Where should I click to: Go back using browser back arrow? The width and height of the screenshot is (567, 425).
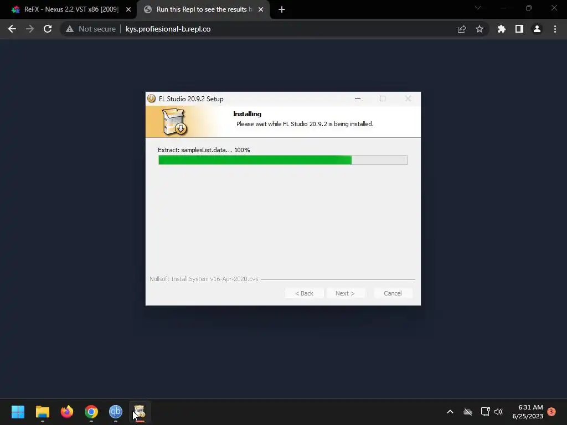click(x=12, y=29)
